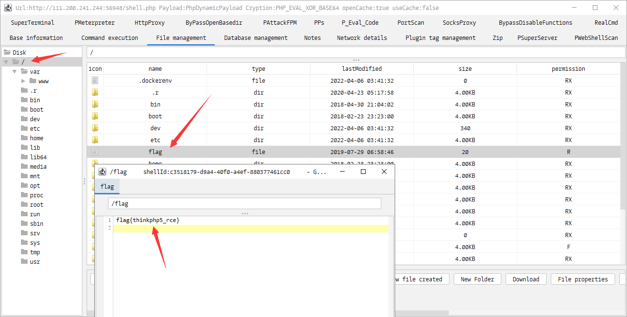The image size is (627, 317).
Task: Select the root folder icon in tree
Action: pos(24,204)
